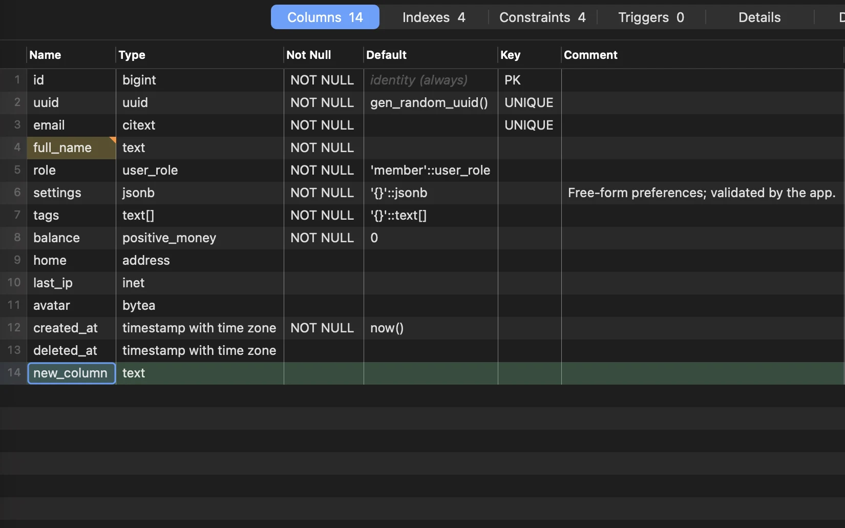Image resolution: width=845 pixels, height=528 pixels.
Task: Click the settings comment about free-form preferences
Action: point(702,193)
